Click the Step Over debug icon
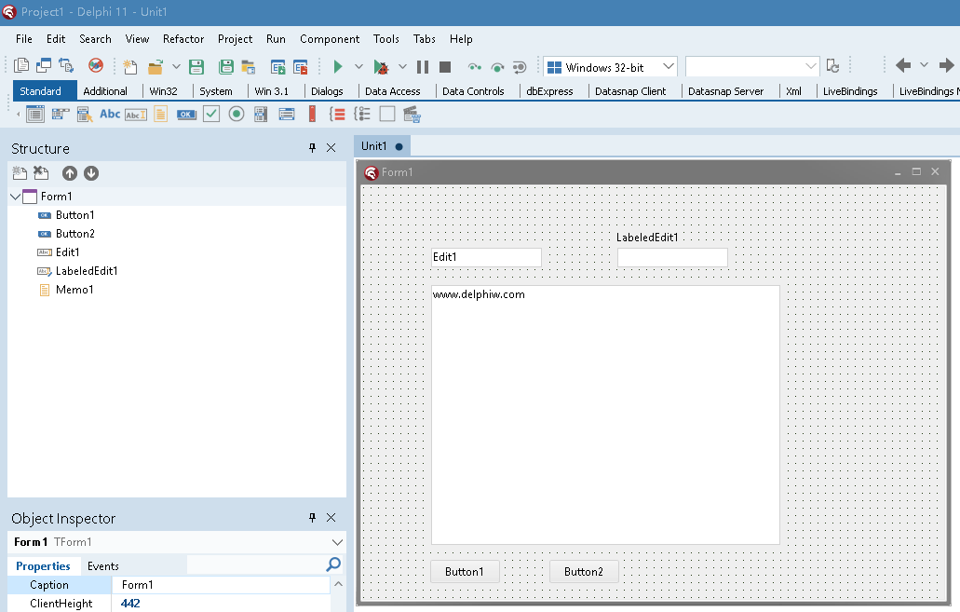 coord(497,67)
